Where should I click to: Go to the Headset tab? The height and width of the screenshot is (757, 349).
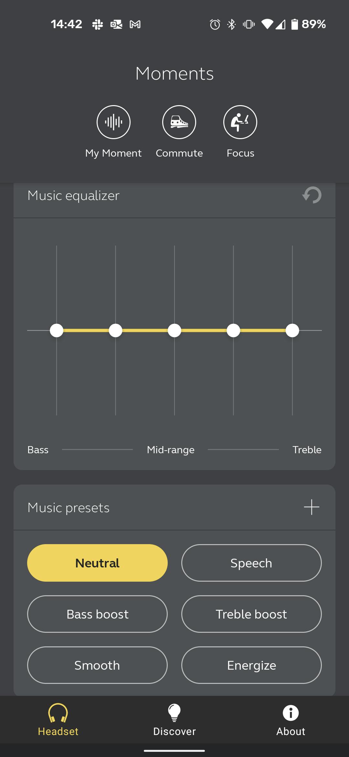click(58, 719)
